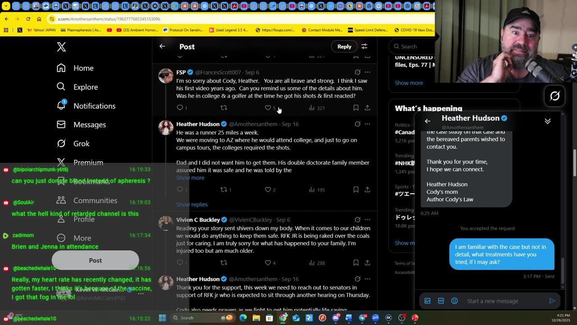Open Plasmapheresis bookmark

80,30
